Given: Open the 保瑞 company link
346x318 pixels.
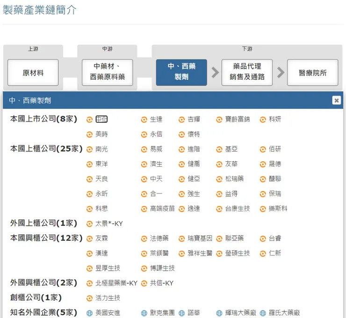Looking at the screenshot, I should [x=275, y=194].
